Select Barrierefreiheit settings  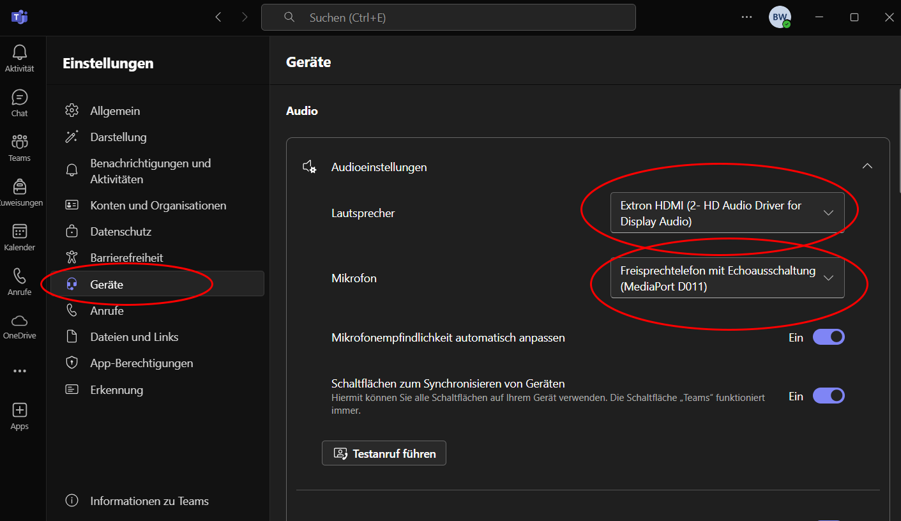(x=157, y=257)
